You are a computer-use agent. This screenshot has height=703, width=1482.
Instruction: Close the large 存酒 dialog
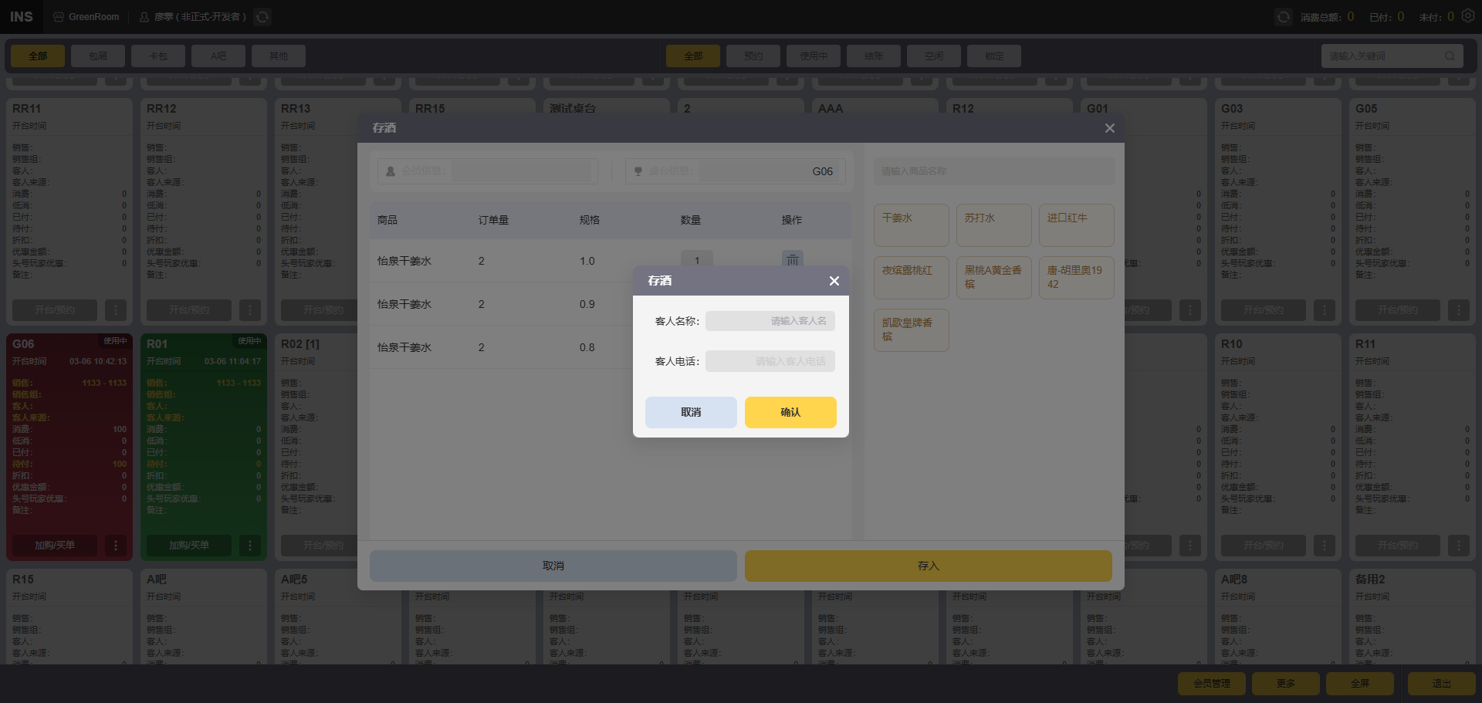[1109, 128]
